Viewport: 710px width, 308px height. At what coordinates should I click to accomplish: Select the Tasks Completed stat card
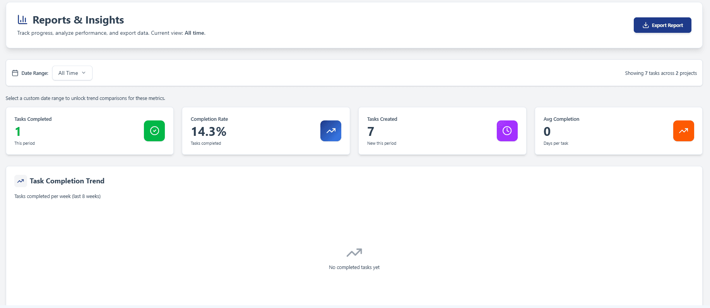[89, 131]
